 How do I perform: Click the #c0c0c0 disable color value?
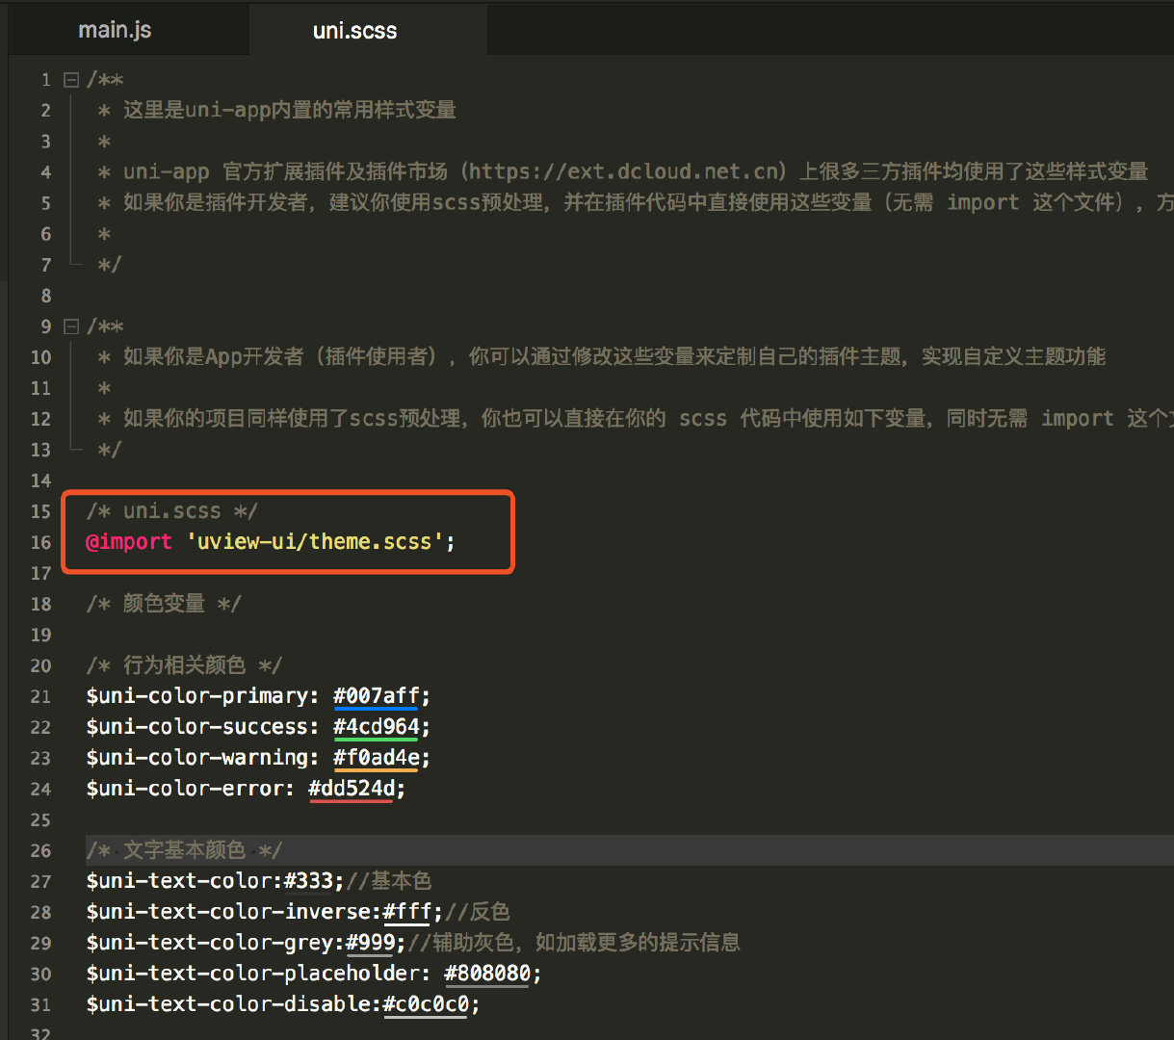[x=427, y=1003]
